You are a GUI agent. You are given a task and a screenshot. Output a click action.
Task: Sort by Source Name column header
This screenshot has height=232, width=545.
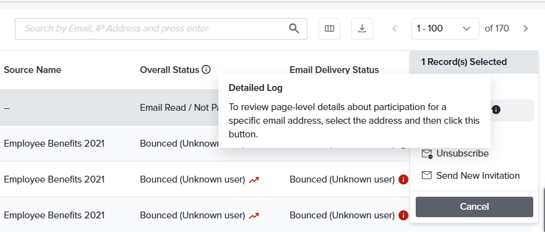(x=32, y=70)
